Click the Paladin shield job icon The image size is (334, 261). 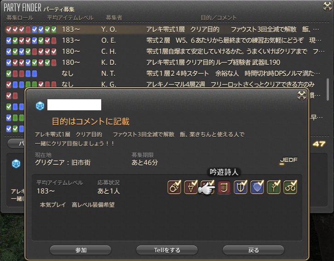pos(241,187)
